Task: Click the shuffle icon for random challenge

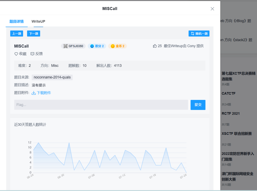Action: coord(192,34)
